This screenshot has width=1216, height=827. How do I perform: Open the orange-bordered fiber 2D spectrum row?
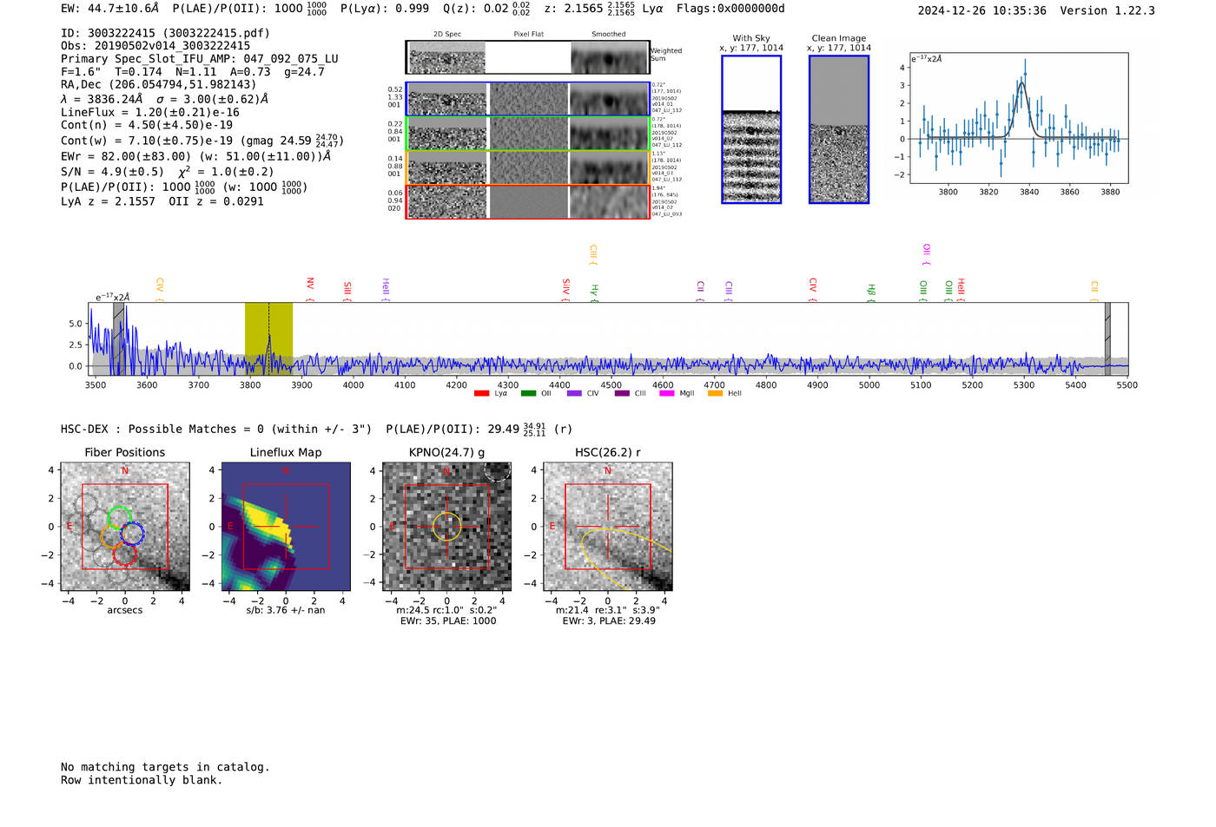pyautogui.click(x=527, y=167)
